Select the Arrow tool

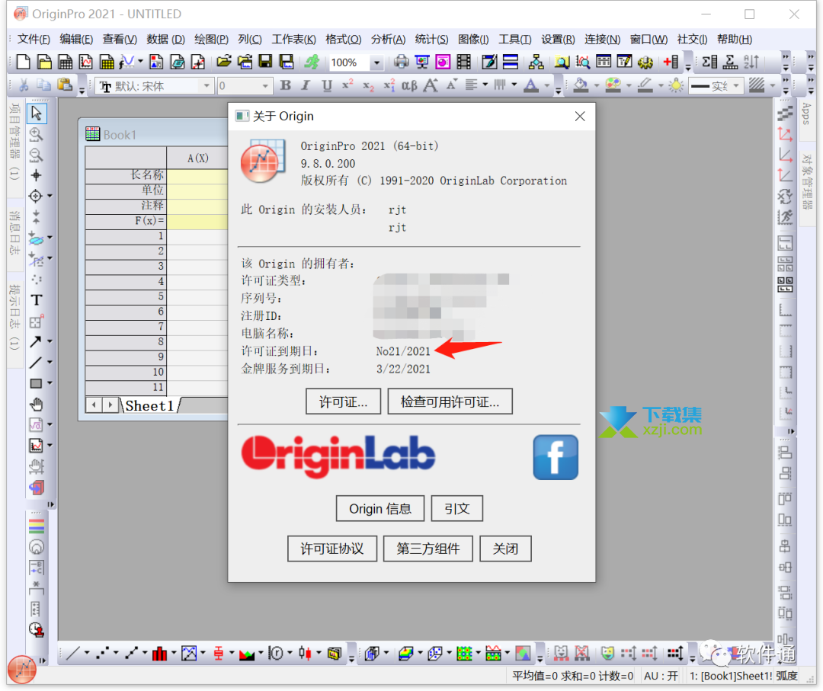click(x=36, y=341)
